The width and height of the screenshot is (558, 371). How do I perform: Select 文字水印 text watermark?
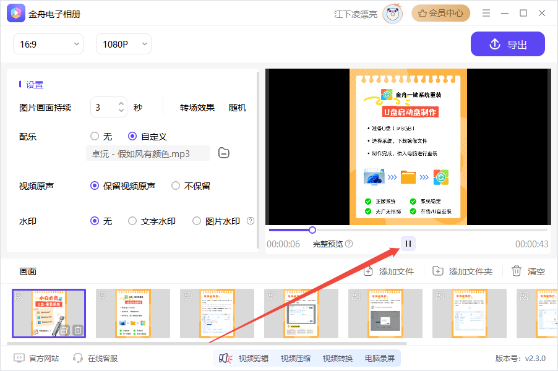[152, 221]
